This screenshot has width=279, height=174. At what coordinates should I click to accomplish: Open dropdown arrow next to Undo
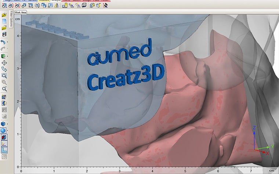tap(8, 42)
